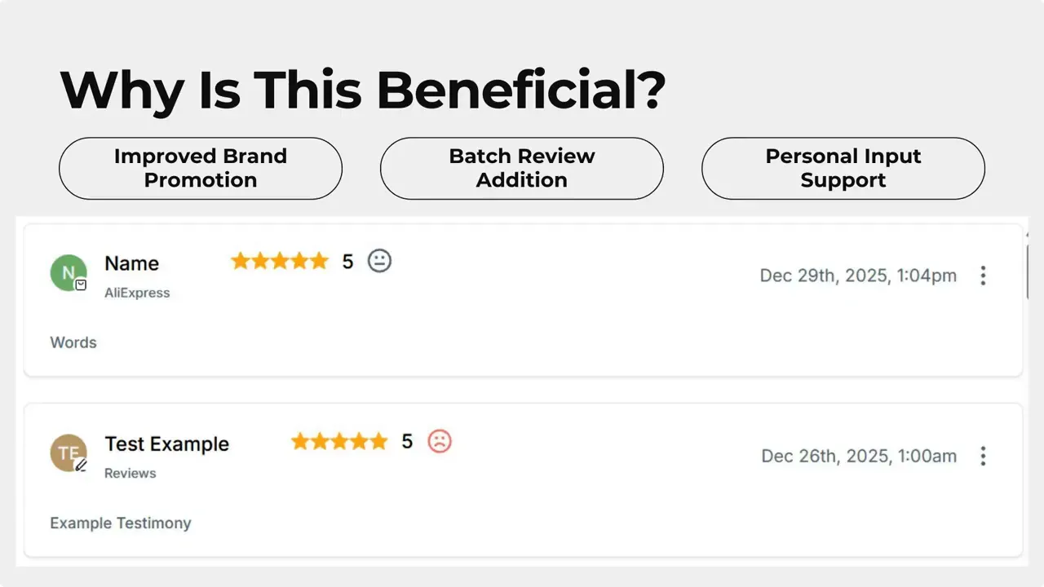Open the options menu on the Name review
The height and width of the screenshot is (587, 1044).
pos(984,276)
